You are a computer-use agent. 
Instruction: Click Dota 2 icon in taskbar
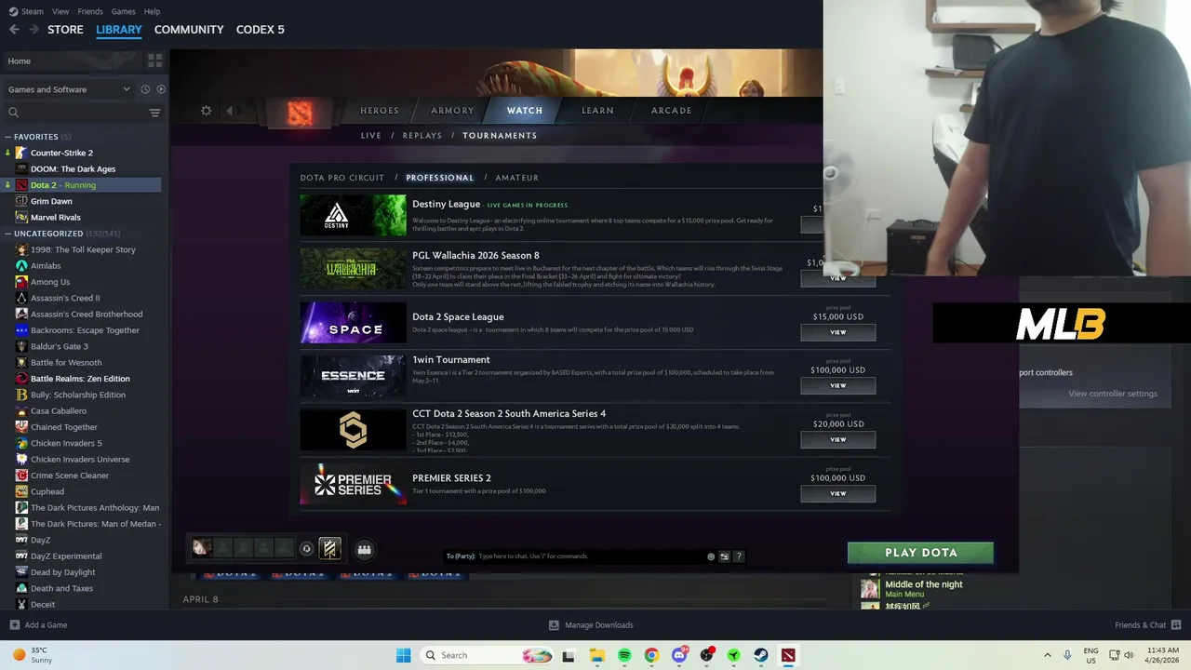click(789, 655)
